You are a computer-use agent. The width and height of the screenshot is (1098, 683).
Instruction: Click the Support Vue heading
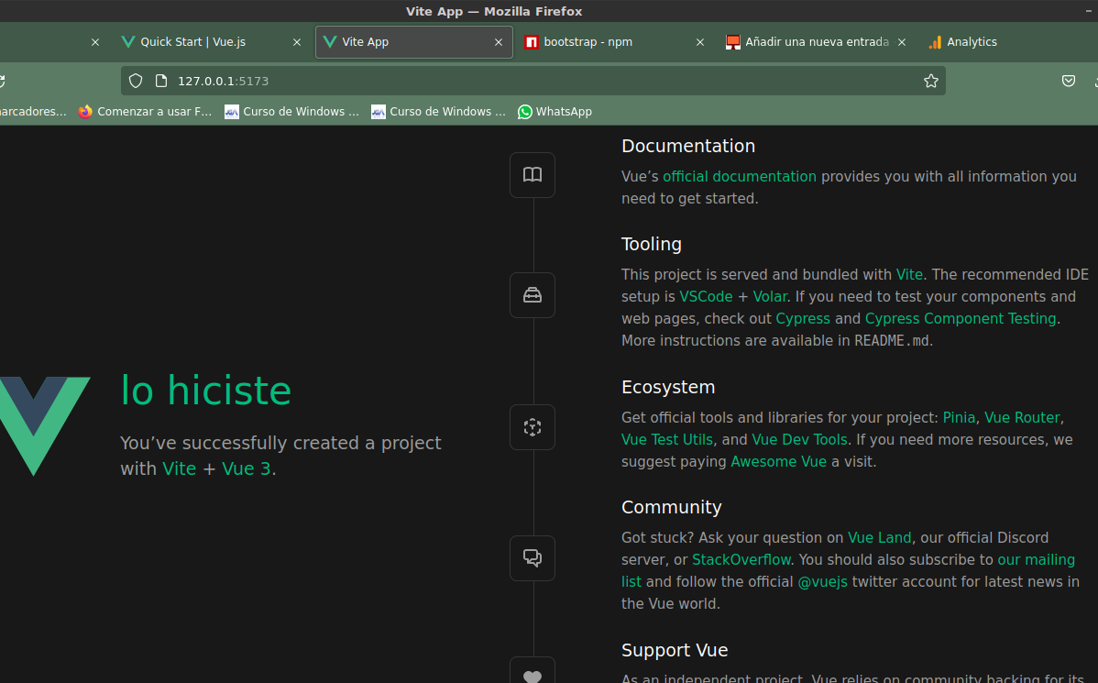coord(675,650)
